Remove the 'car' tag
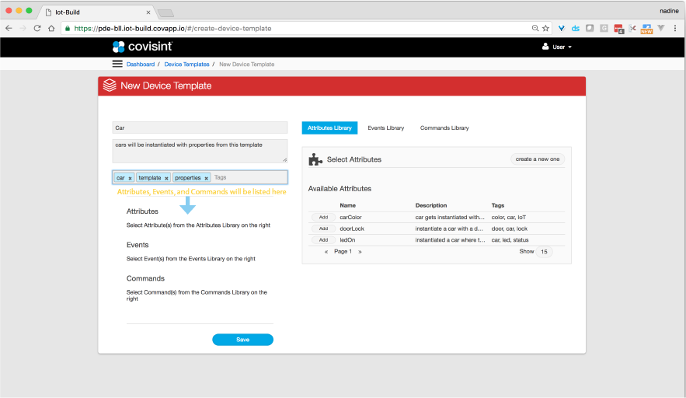 coord(130,178)
